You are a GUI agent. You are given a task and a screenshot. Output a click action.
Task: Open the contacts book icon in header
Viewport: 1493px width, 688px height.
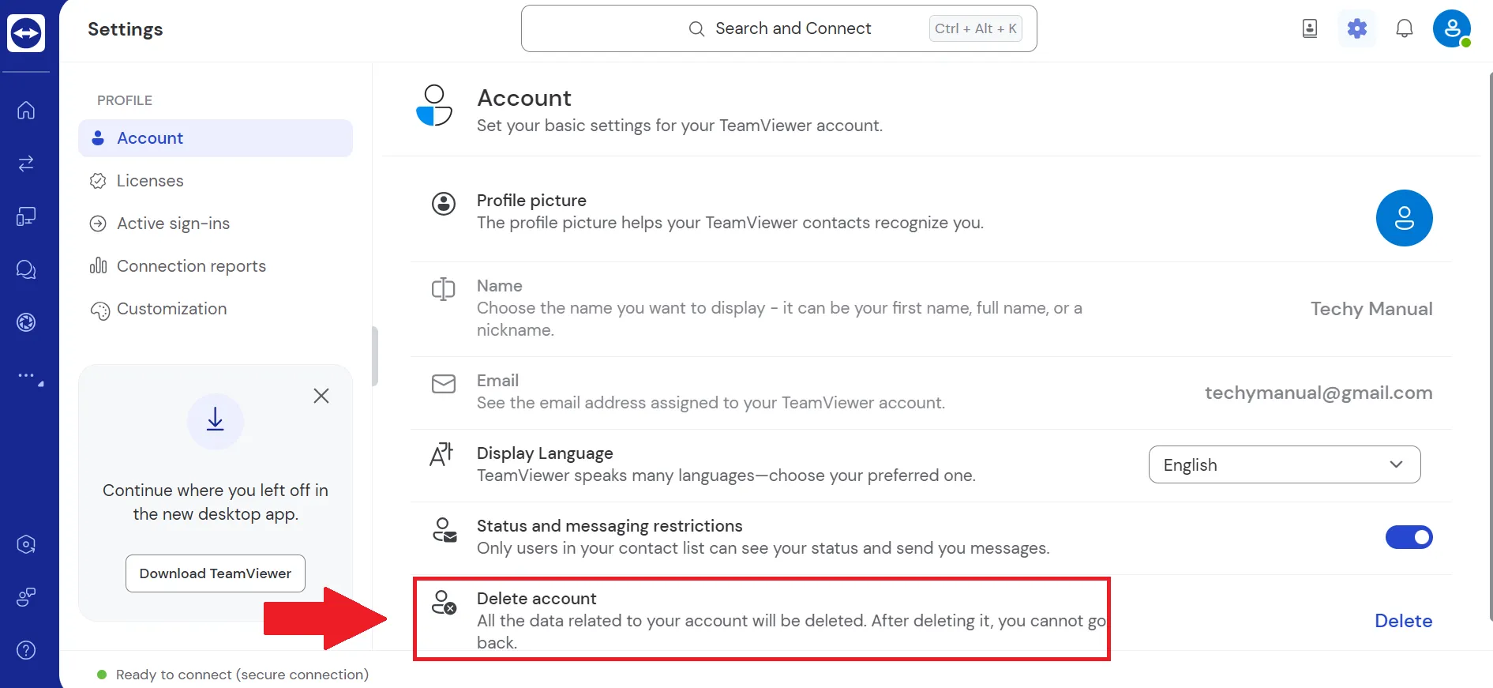click(x=1310, y=29)
